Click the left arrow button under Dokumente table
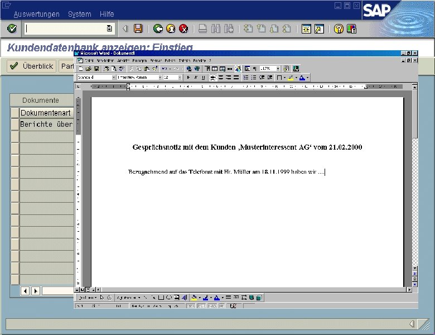435x335 pixels. pos(25,291)
